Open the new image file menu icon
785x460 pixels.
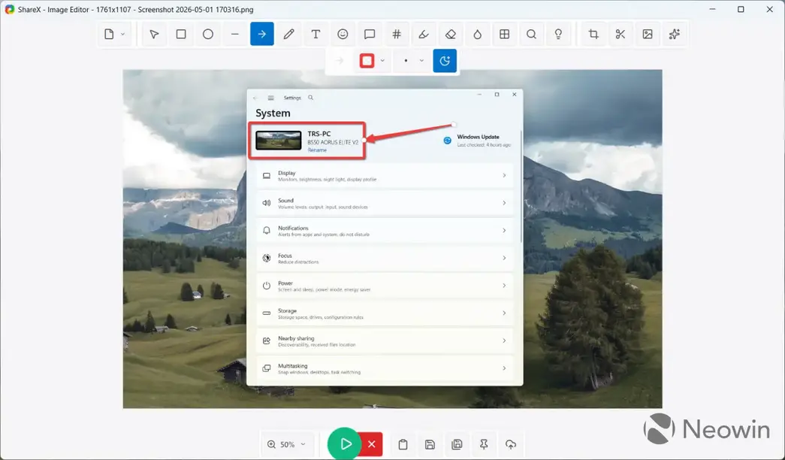pos(109,34)
